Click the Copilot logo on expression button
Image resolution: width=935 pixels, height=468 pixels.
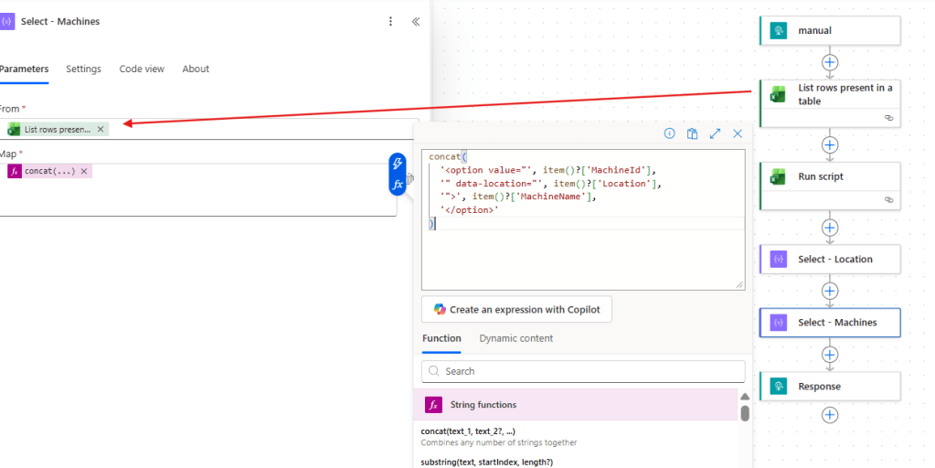tap(440, 309)
